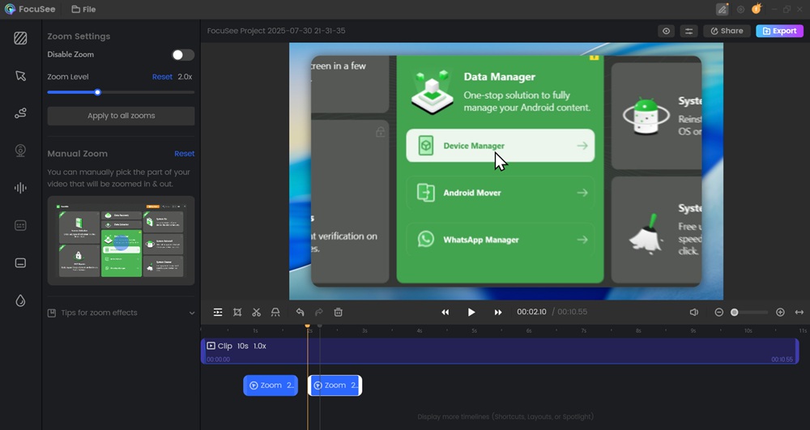
Task: Select the first Zoom block on timeline
Action: coord(271,385)
